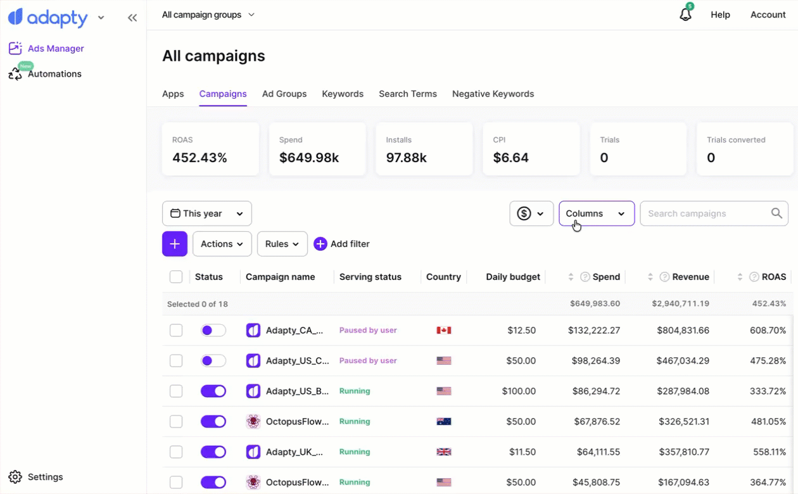This screenshot has width=798, height=494.
Task: Switch to the Keywords tab
Action: coord(343,94)
